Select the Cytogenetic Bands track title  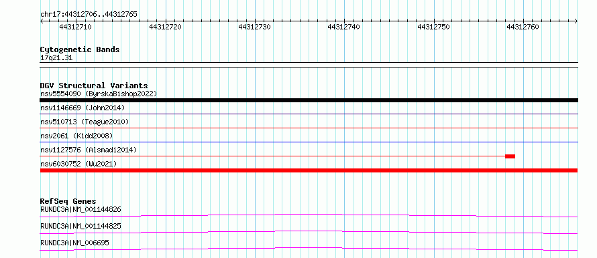click(80, 49)
